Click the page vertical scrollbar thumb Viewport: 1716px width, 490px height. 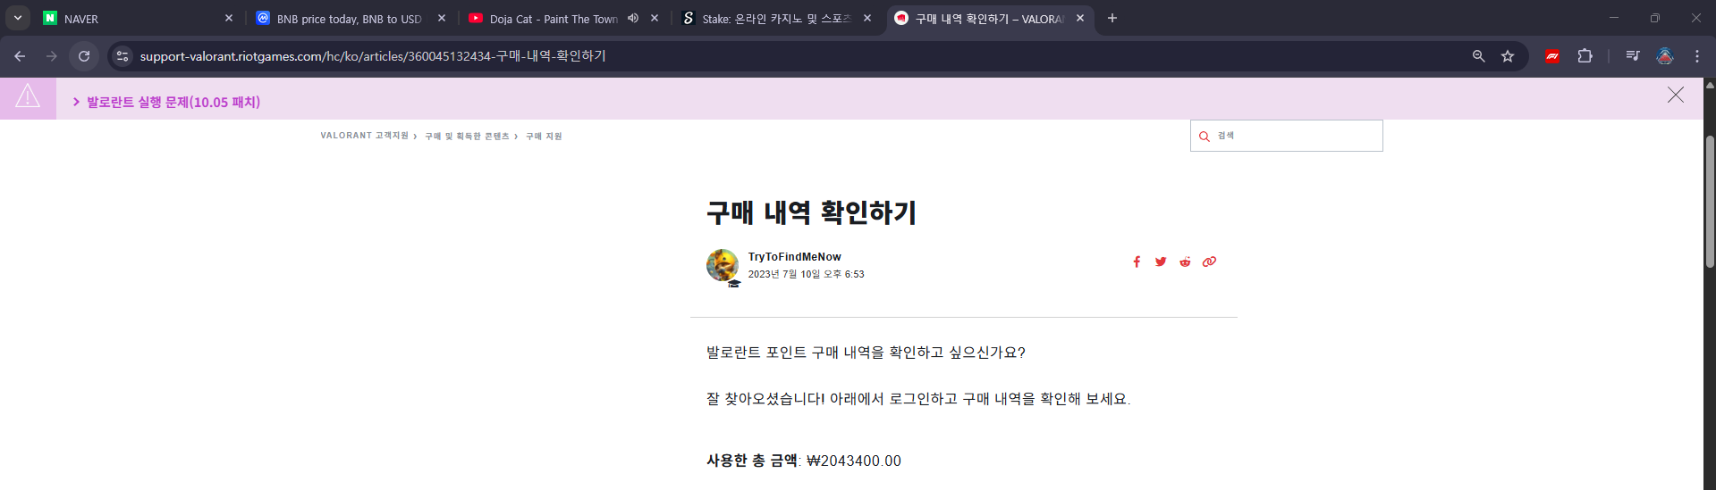point(1710,201)
